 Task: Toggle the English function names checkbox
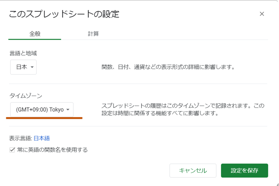12,150
